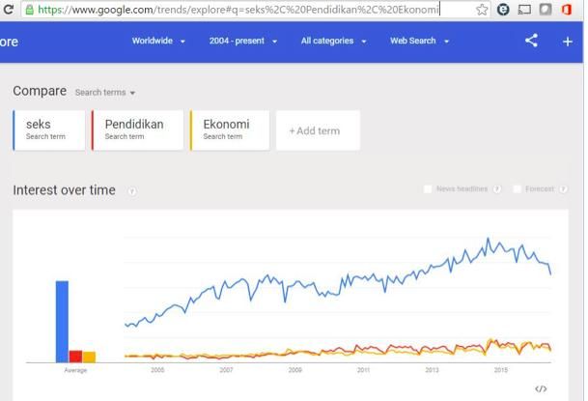Click the Office extension icon in the browser toolbar
Screen dimensions: 588x401
[566, 10]
